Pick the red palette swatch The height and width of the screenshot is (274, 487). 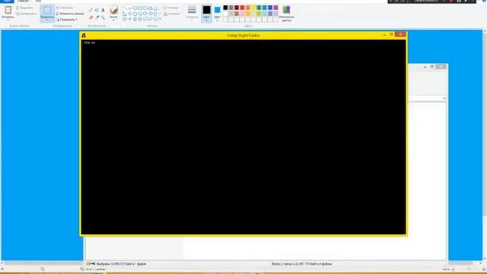(242, 8)
